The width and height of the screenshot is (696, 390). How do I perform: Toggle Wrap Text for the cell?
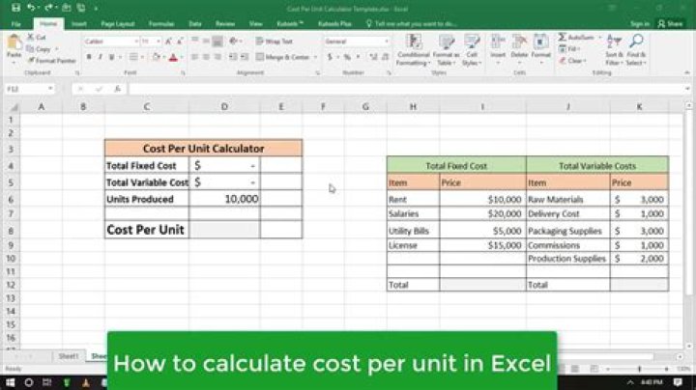click(x=276, y=42)
